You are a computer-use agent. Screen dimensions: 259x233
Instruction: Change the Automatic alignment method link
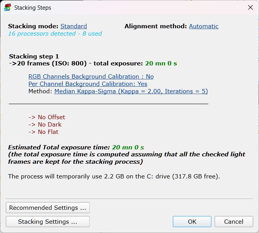pyautogui.click(x=203, y=26)
